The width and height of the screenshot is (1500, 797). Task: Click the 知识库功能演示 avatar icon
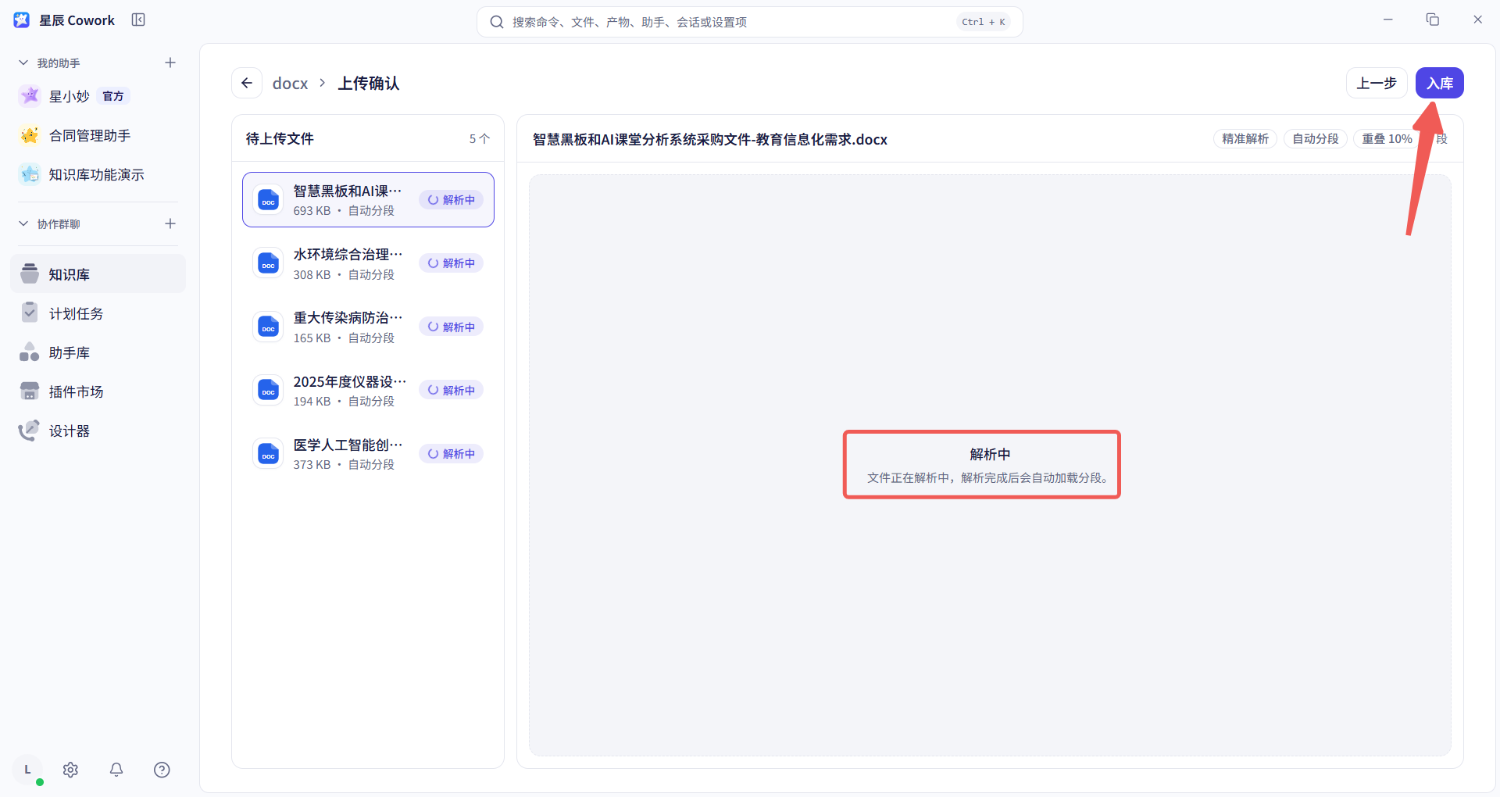30,174
